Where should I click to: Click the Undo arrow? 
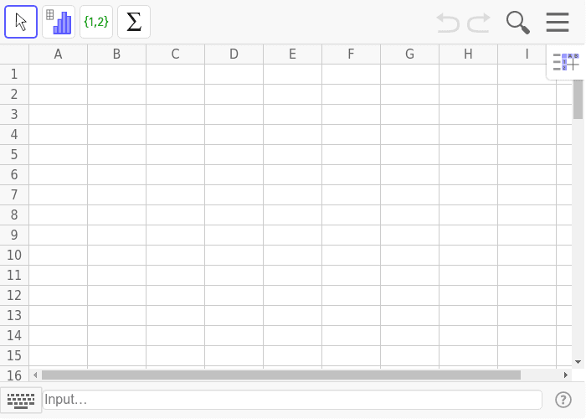[x=448, y=23]
